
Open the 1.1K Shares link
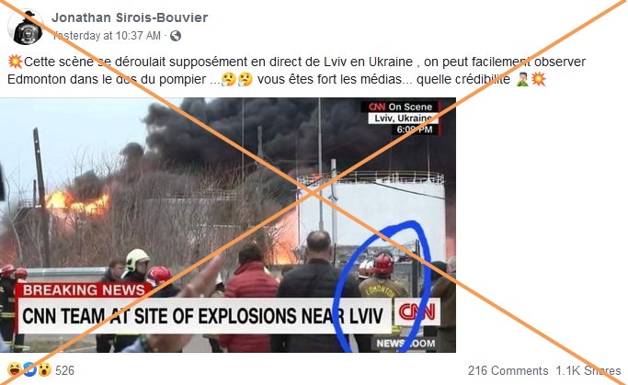pos(588,370)
